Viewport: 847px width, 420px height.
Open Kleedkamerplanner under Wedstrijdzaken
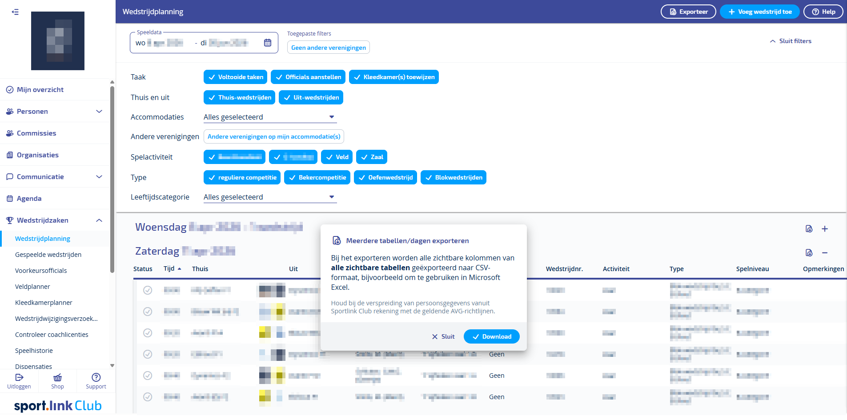point(44,302)
